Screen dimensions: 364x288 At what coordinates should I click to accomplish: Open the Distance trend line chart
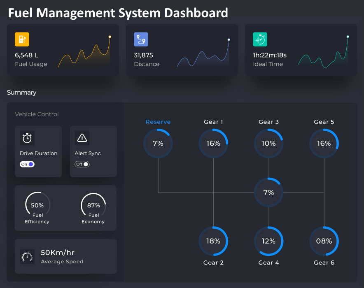click(x=203, y=54)
